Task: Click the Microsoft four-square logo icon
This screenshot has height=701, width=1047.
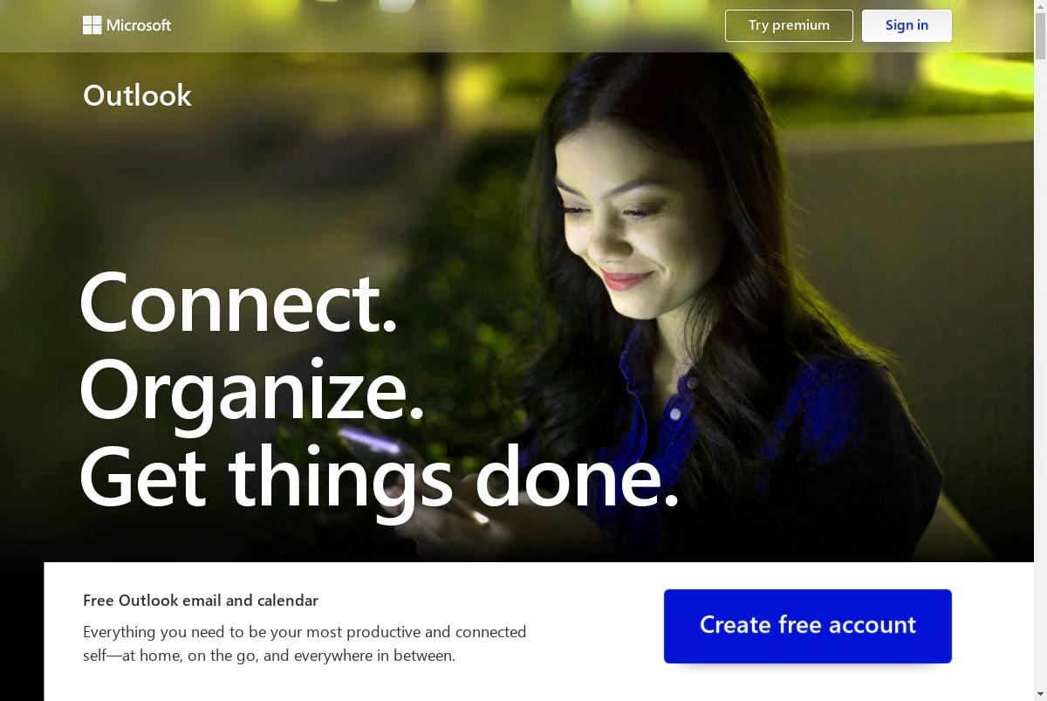Action: pyautogui.click(x=92, y=25)
